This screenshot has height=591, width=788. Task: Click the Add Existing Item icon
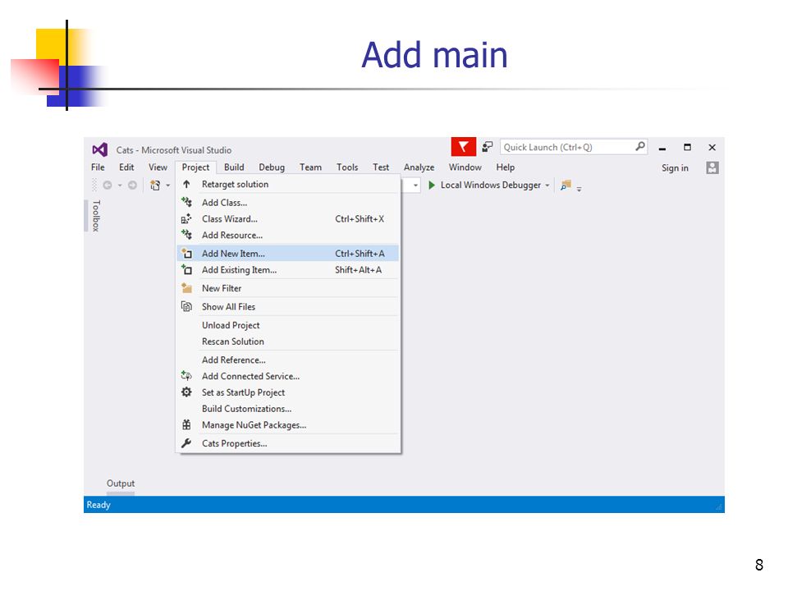186,270
